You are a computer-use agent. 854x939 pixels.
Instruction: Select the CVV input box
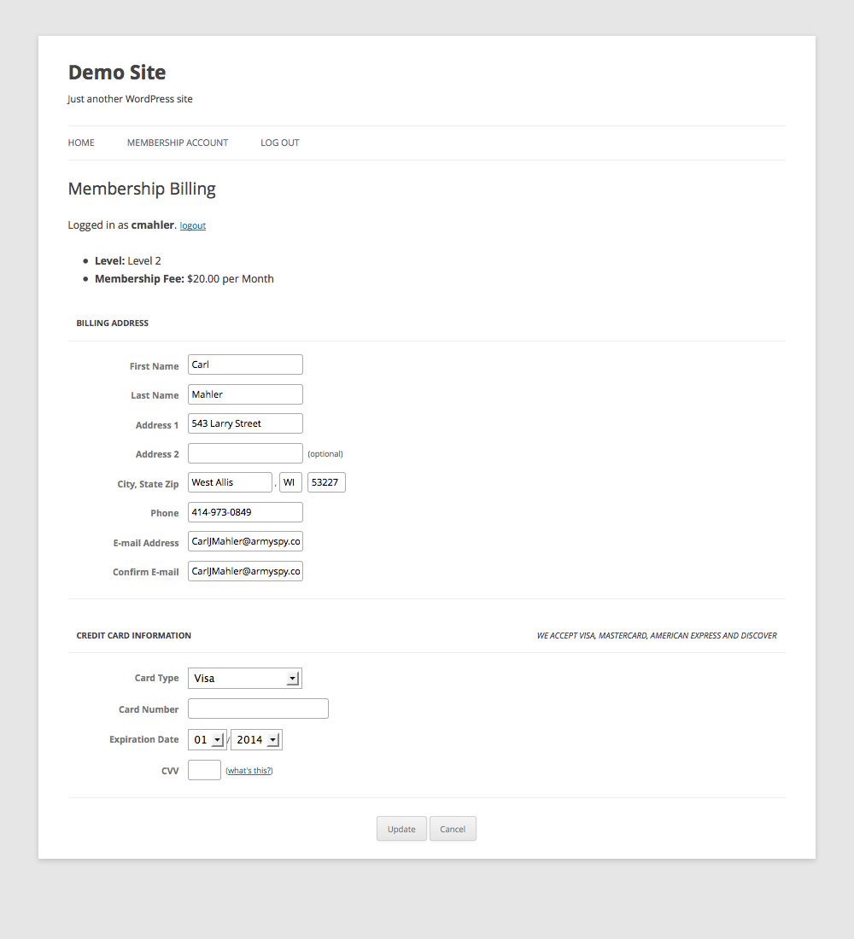click(x=204, y=769)
